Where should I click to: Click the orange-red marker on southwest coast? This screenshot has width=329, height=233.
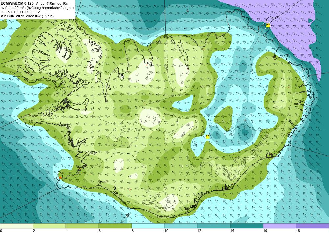coord(60,178)
